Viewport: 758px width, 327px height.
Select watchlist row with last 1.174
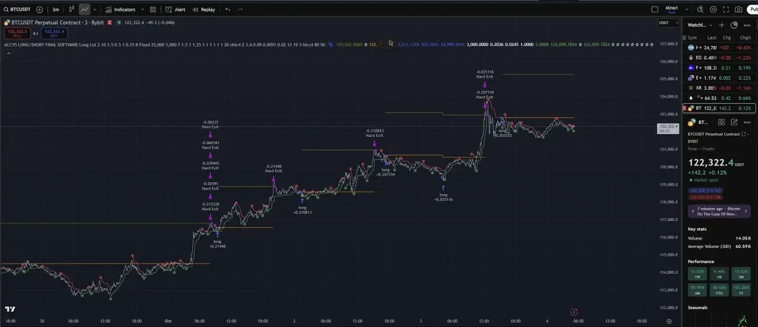(720, 78)
